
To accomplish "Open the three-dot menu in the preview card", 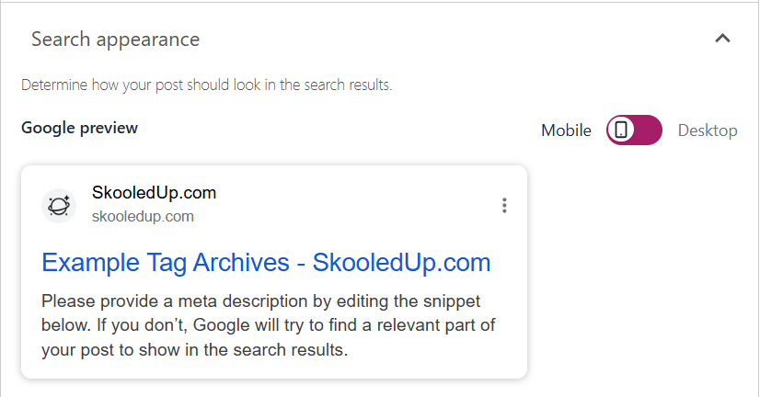I will tap(503, 205).
